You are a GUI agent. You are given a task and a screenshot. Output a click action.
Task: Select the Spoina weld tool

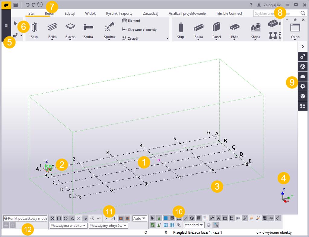[x=109, y=30]
